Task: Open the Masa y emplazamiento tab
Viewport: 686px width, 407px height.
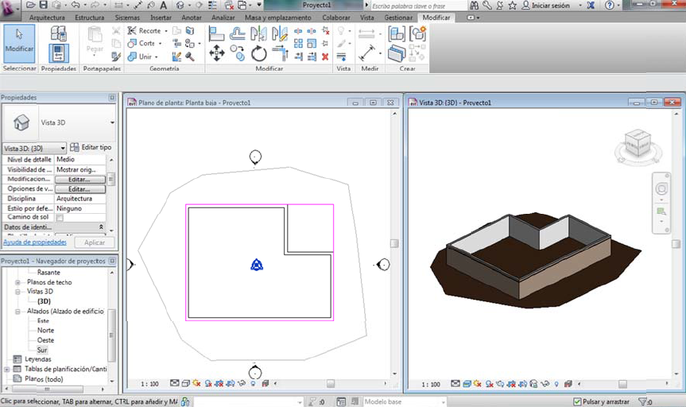Action: [x=277, y=17]
